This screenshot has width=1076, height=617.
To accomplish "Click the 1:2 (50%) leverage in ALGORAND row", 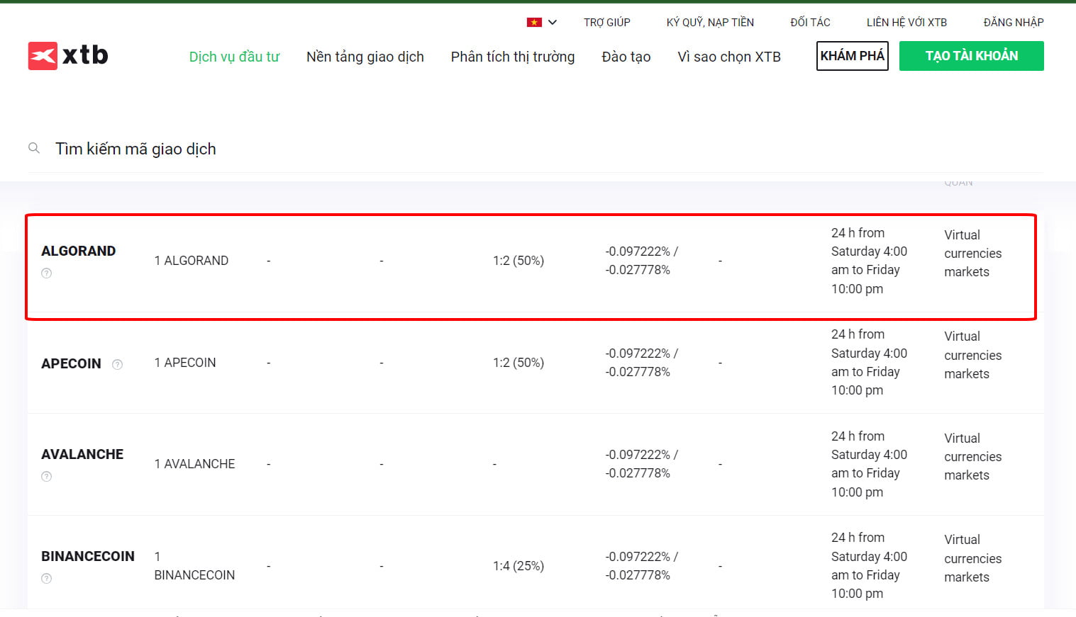I will pos(518,261).
